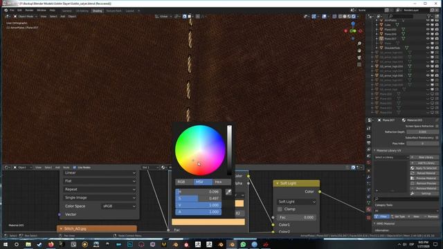The height and width of the screenshot is (249, 443).
Task: Open the Soft Light blend type dropdown
Action: click(x=297, y=202)
